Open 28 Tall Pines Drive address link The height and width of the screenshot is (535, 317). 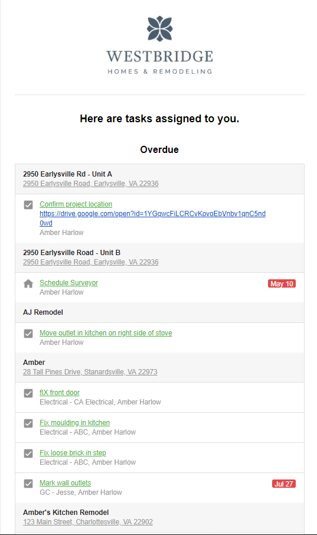(90, 372)
